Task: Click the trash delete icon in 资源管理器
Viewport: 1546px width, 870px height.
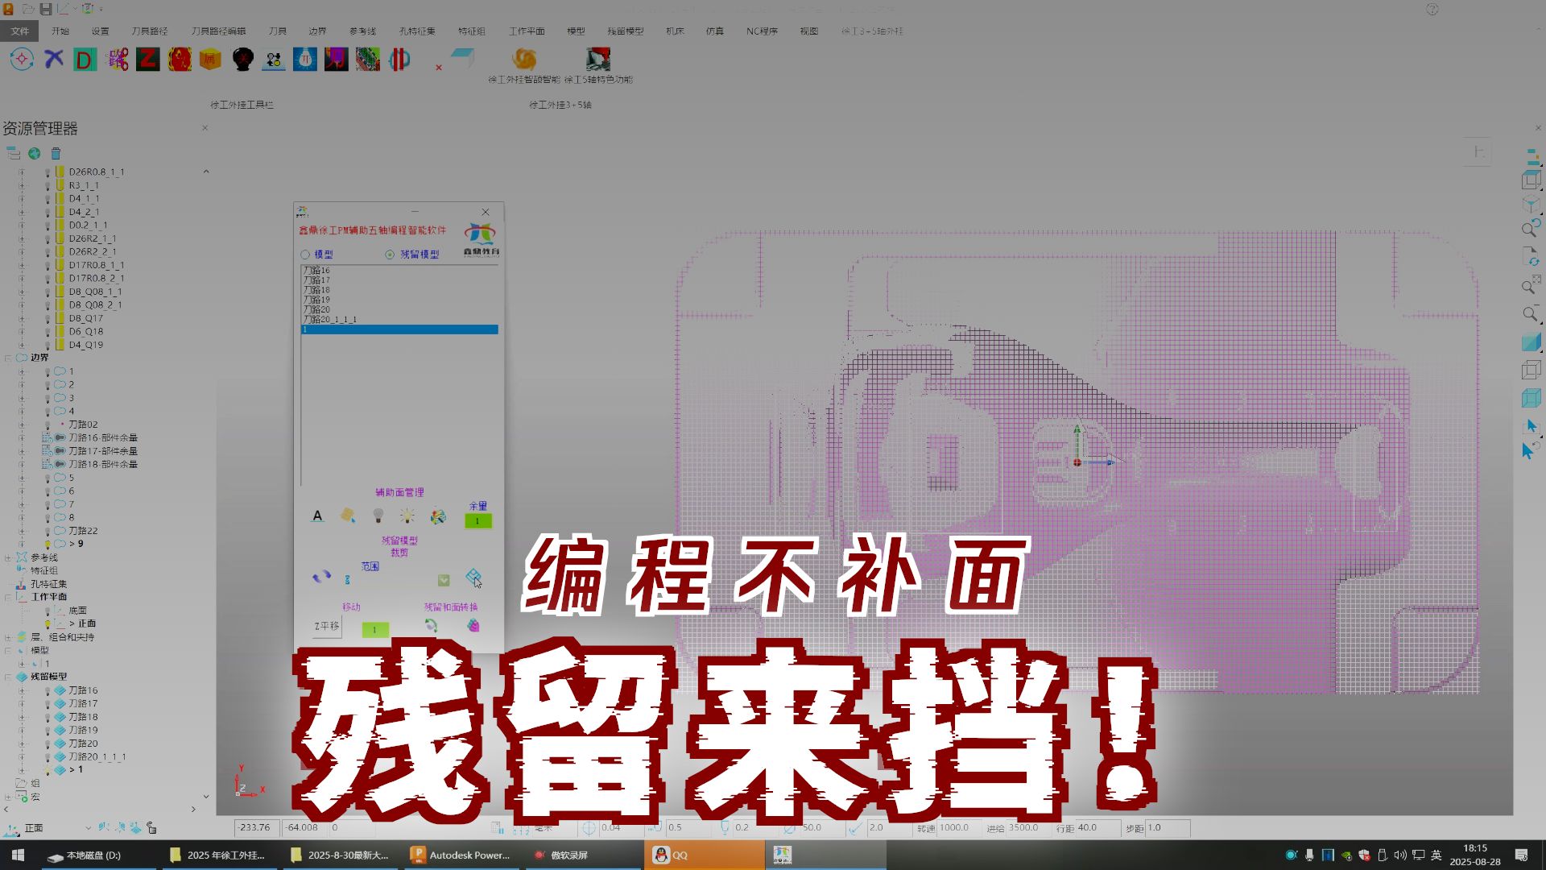Action: coord(56,153)
